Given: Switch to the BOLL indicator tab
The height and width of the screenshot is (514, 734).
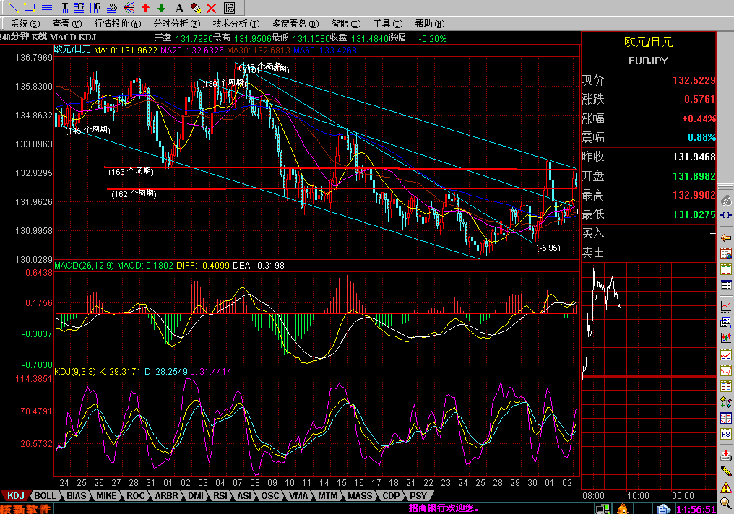Looking at the screenshot, I should click(x=46, y=496).
